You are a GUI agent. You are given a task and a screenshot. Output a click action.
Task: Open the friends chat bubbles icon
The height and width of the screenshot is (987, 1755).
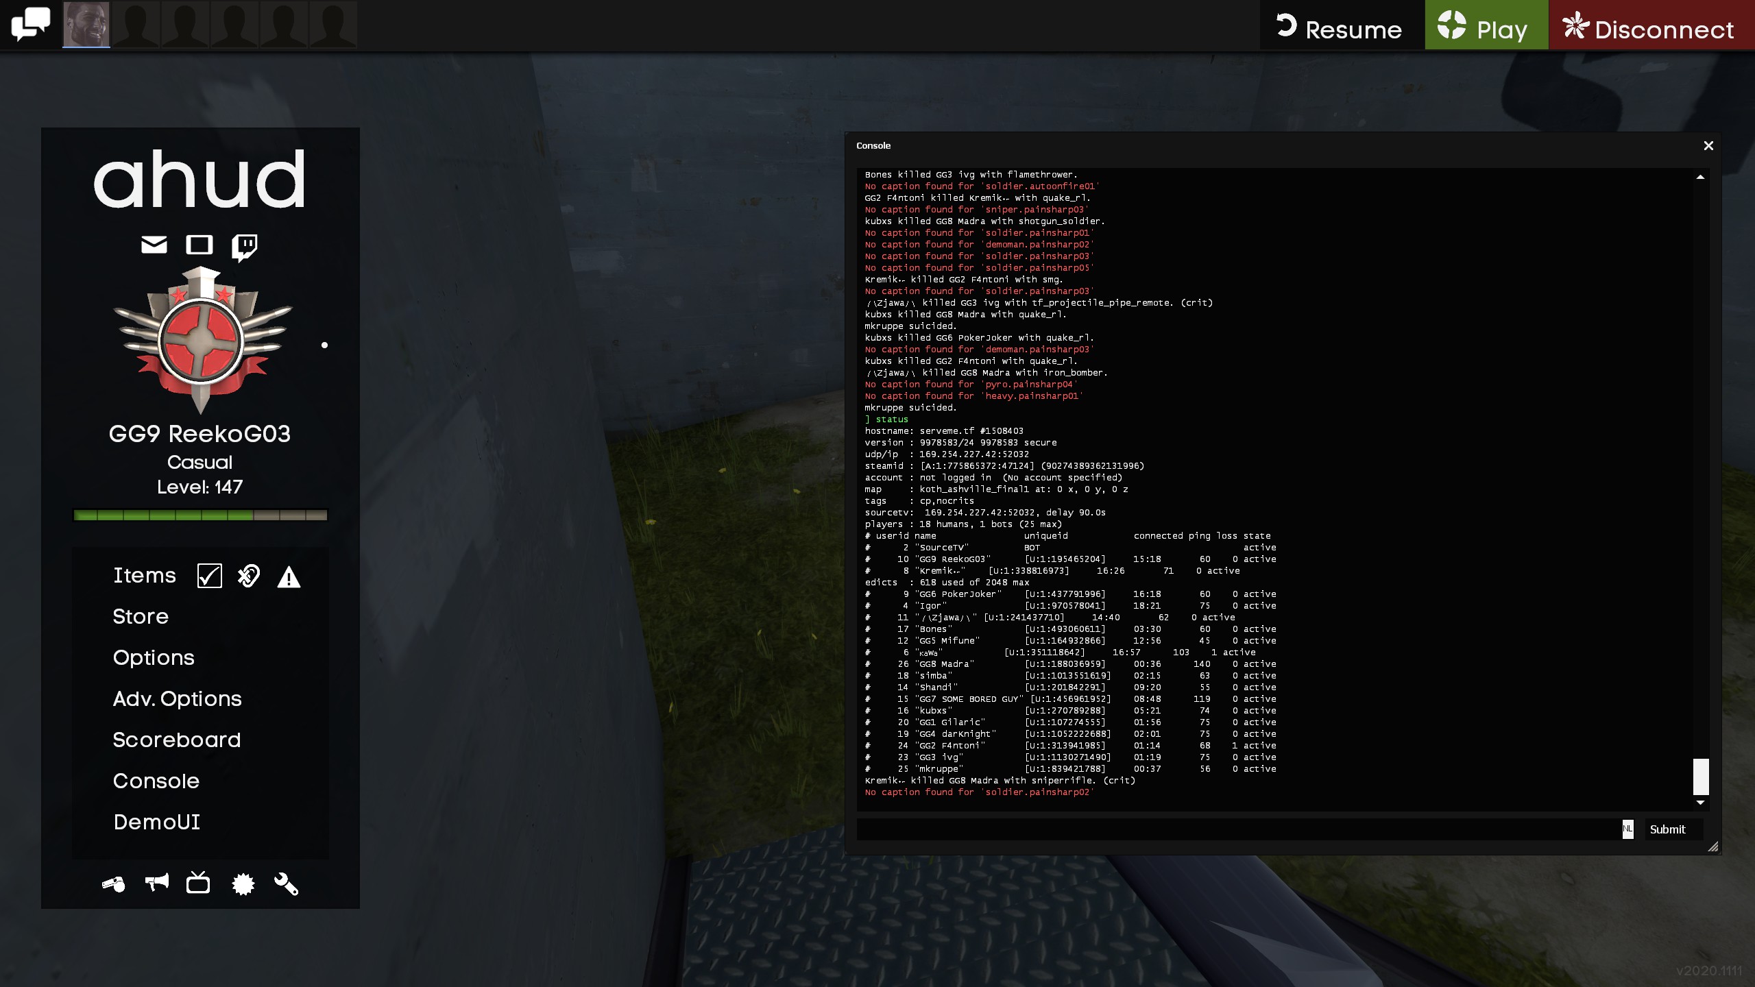(x=30, y=24)
